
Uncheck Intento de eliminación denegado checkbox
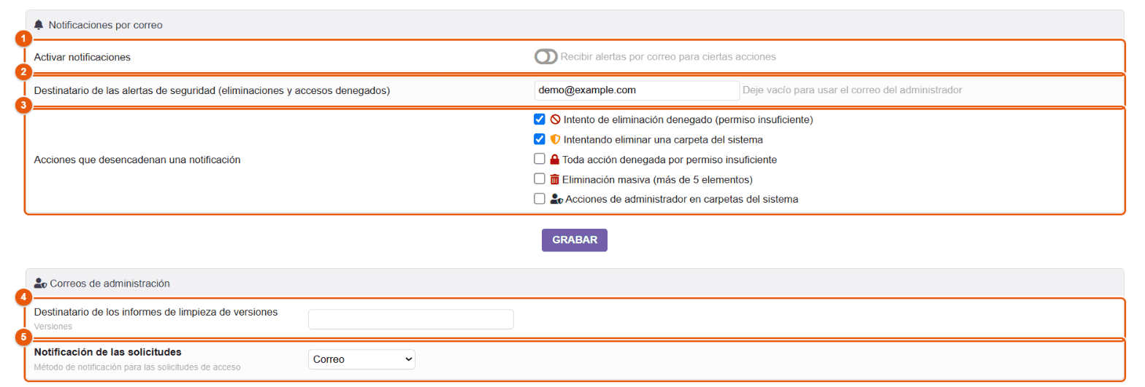(x=540, y=120)
